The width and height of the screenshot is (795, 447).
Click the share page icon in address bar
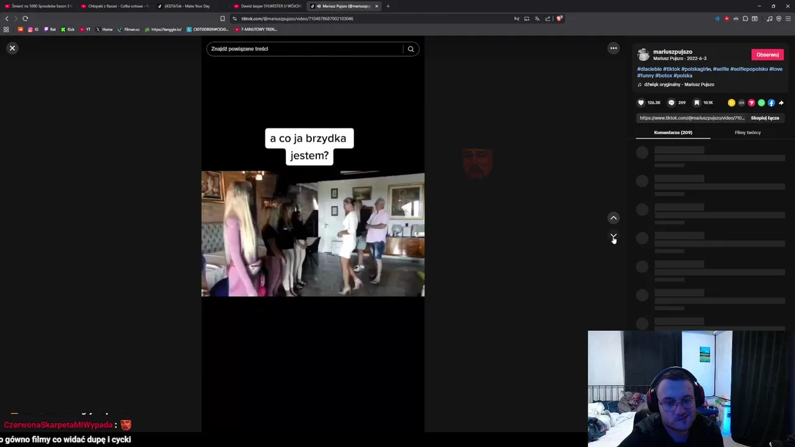pyautogui.click(x=548, y=19)
